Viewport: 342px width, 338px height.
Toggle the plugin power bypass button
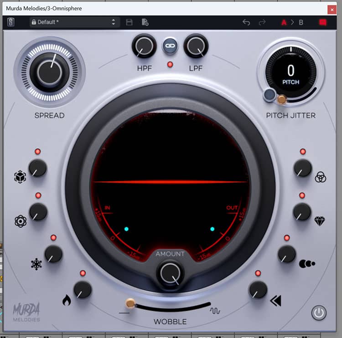click(x=319, y=313)
